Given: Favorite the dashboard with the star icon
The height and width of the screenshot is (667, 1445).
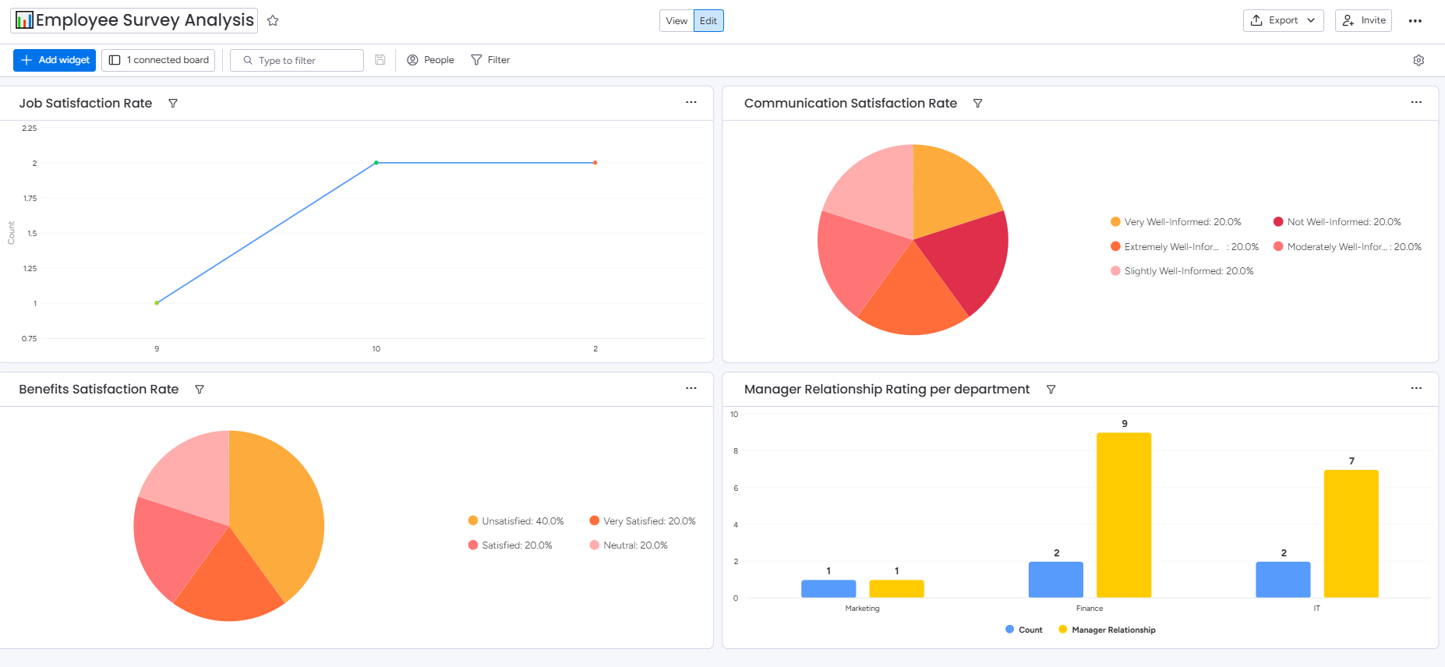Looking at the screenshot, I should (x=273, y=21).
